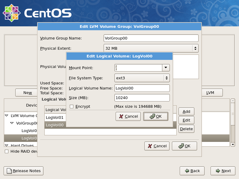This screenshot has height=179, width=239.
Task: Click Cancel in Edit LVM Volume Group dialog
Action: coord(157,146)
